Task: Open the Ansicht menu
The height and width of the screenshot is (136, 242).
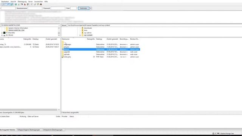Action: click(13, 2)
